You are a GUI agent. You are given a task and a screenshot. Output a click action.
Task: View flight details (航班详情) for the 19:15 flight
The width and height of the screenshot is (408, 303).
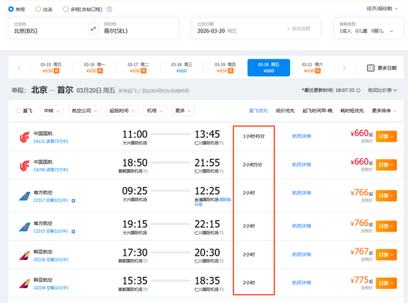(302, 226)
